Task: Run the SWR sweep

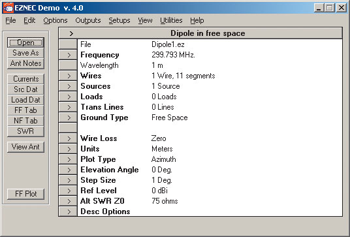Action: pyautogui.click(x=25, y=131)
